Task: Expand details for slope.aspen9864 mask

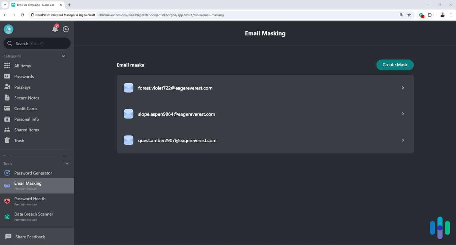Action: click(402, 114)
